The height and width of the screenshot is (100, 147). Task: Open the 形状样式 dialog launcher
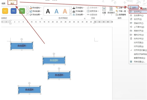point(42,19)
